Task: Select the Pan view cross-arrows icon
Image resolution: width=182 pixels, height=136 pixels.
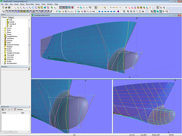Action: coord(143,11)
